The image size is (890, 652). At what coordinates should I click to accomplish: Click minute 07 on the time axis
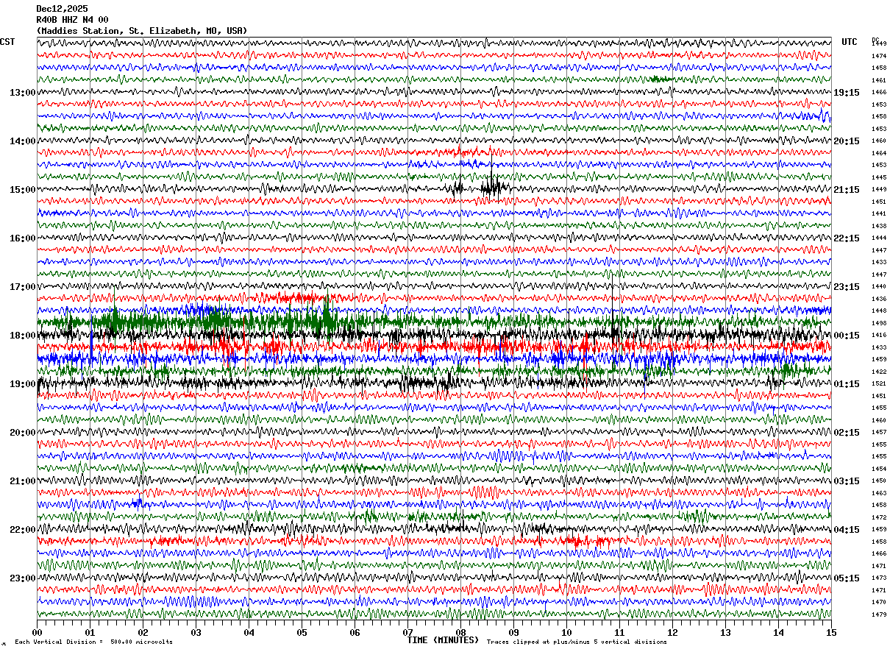[x=407, y=632]
